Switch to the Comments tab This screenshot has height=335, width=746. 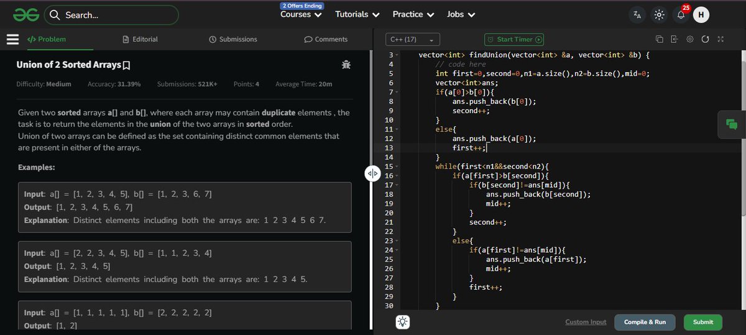point(326,39)
